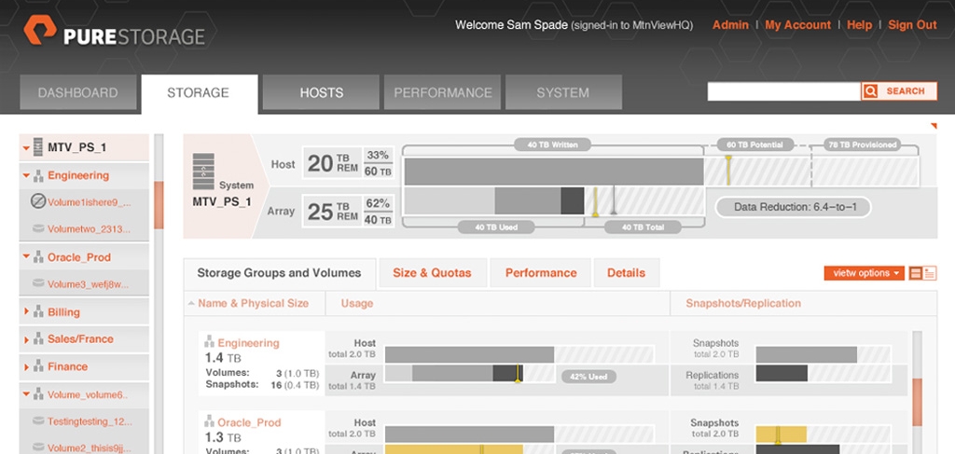Click Sign Out

912,25
